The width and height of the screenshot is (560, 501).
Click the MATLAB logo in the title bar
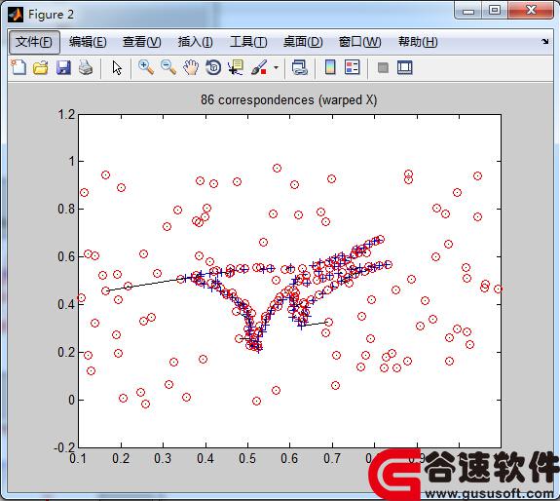pos(16,15)
